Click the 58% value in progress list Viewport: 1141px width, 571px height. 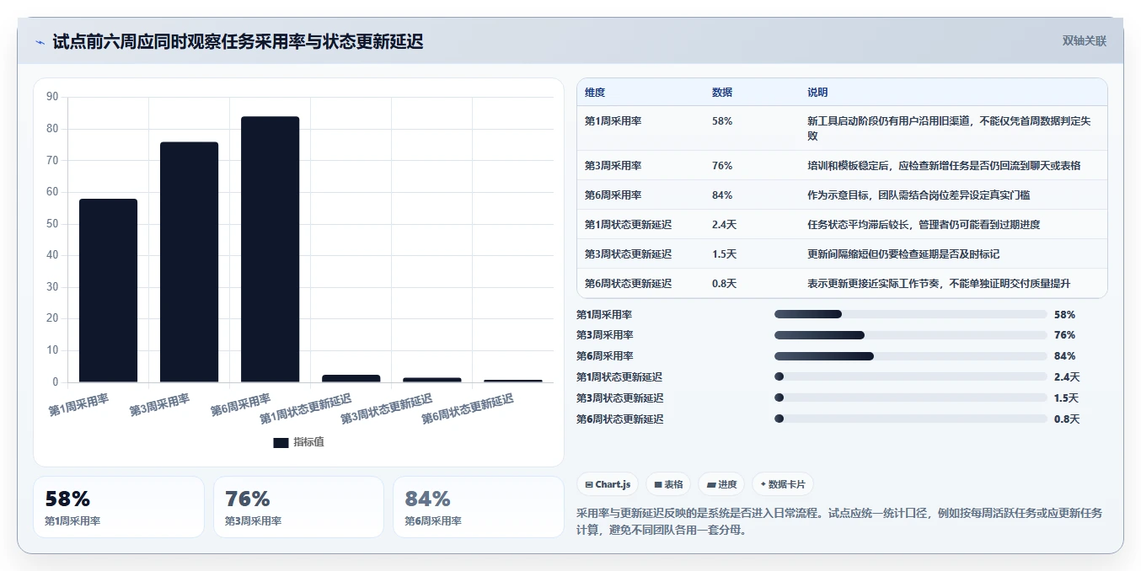[1064, 314]
